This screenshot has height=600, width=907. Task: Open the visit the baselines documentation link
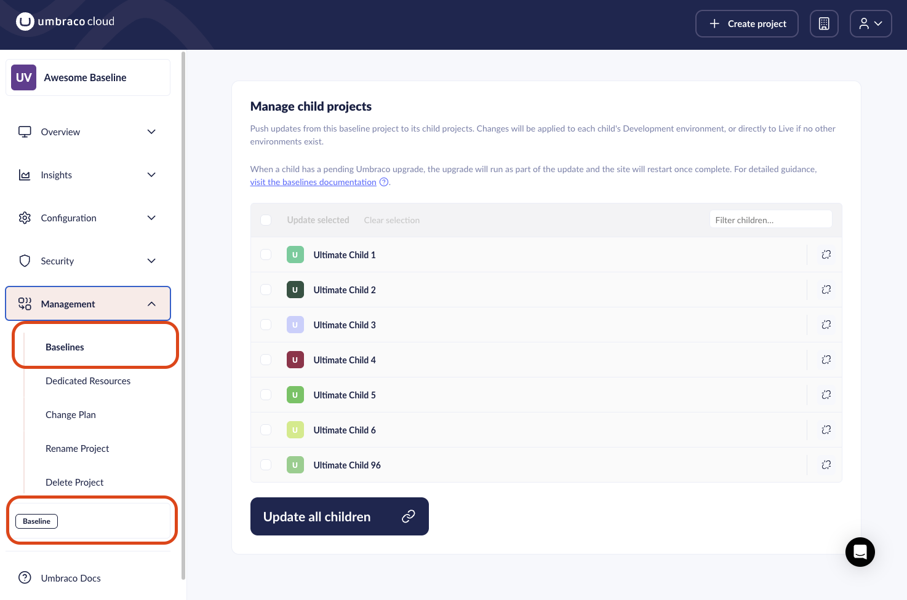pyautogui.click(x=313, y=182)
